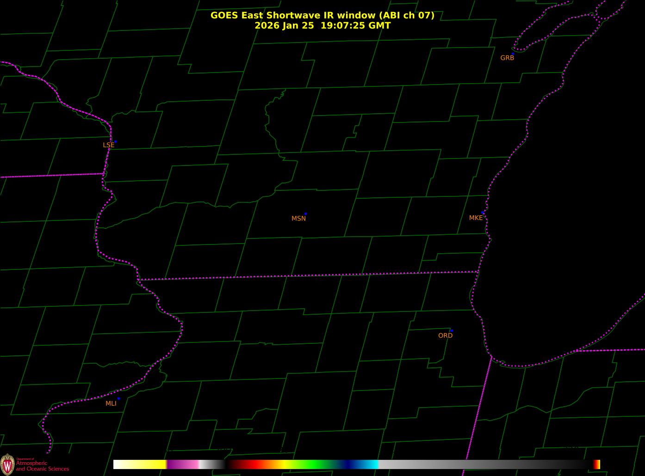Select the blue marker dot above MSN

click(305, 214)
